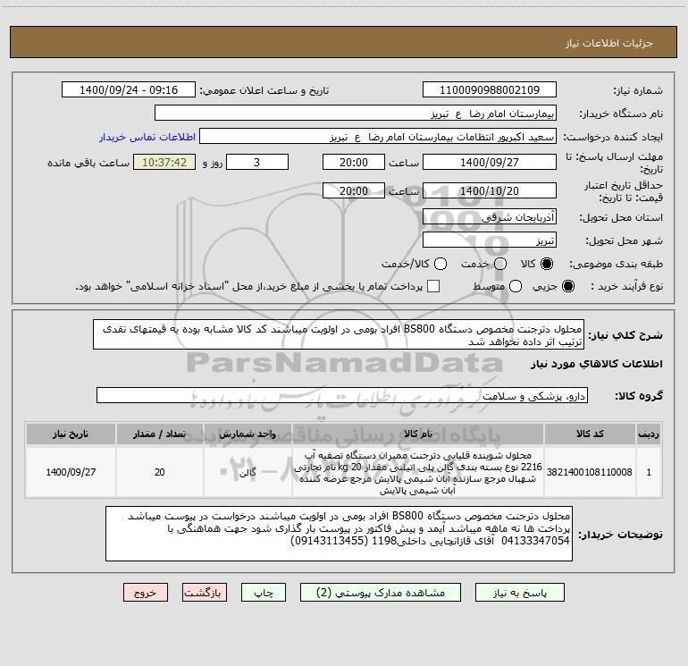
Task: Click the واحد شمارش column header
Action: (x=248, y=434)
